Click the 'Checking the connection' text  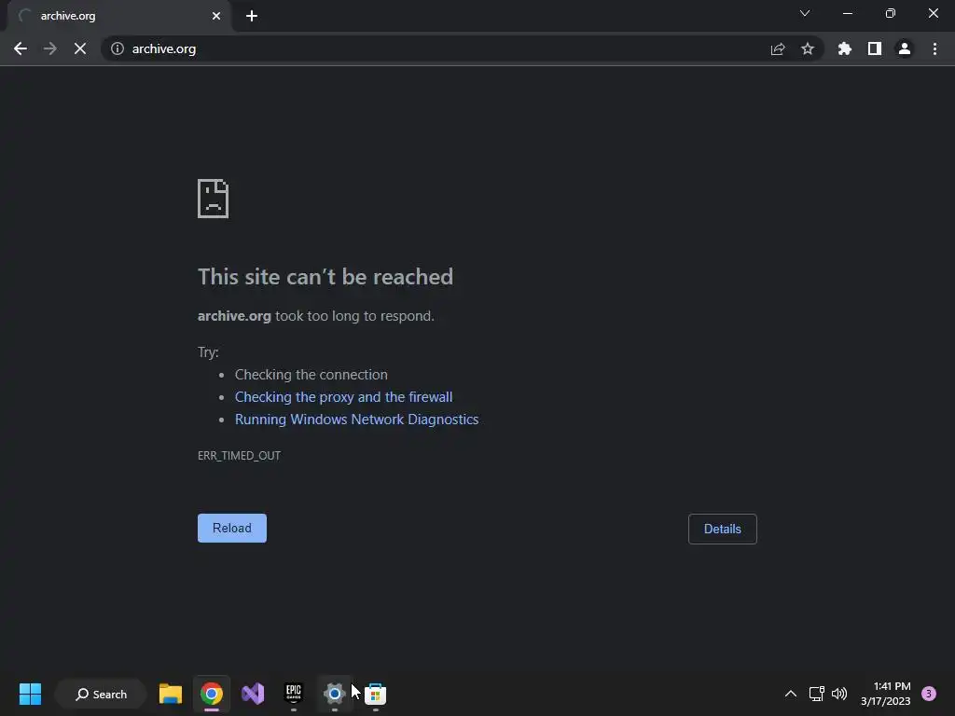click(x=311, y=375)
